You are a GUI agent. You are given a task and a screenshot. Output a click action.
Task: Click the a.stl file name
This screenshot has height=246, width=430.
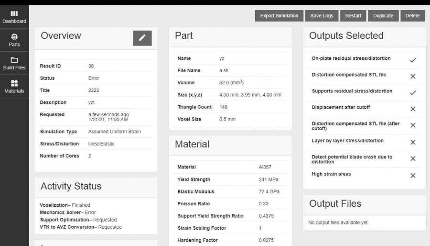pyautogui.click(x=224, y=70)
